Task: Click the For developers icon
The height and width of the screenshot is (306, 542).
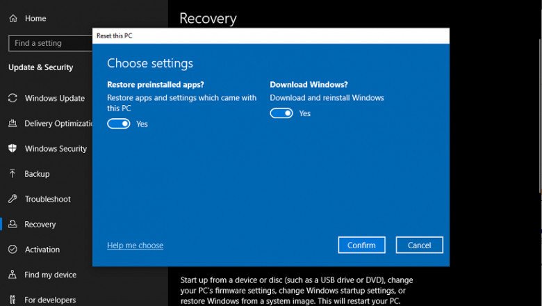Action: click(x=13, y=300)
